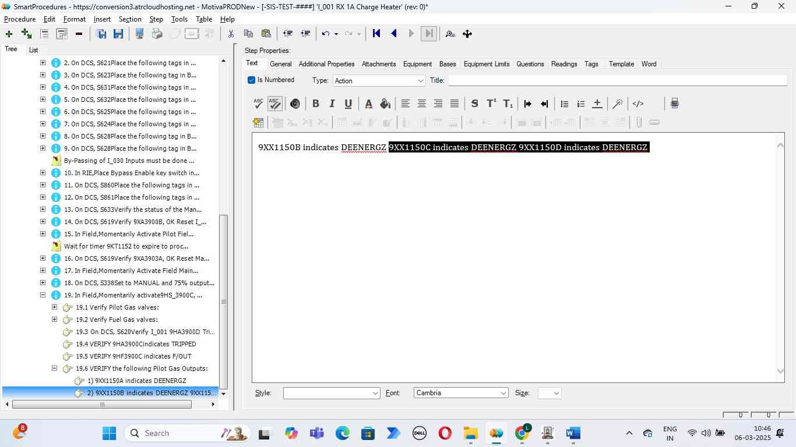Undo the last action
Viewport: 796px width, 447px height.
(326, 34)
